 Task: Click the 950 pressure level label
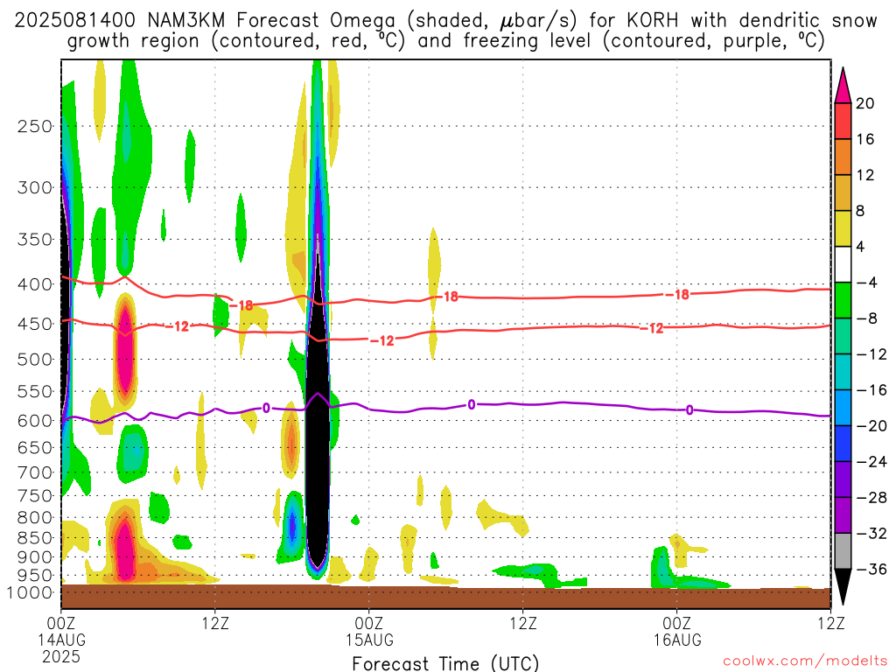coord(35,576)
